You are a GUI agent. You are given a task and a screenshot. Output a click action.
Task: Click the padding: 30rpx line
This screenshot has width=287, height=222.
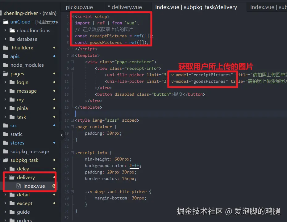click(103, 133)
